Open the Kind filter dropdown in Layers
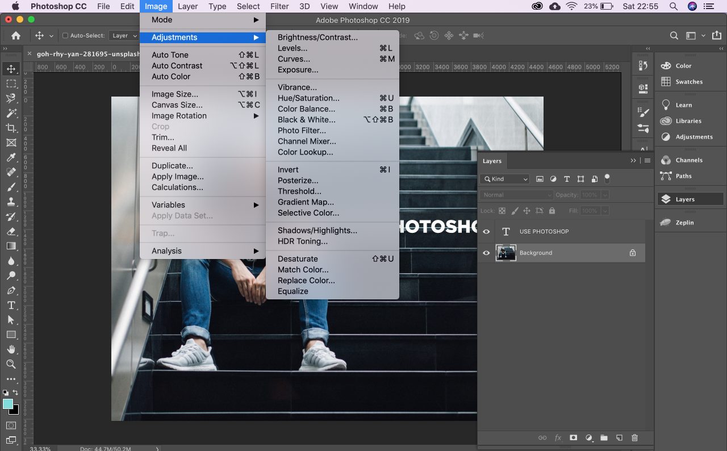727x451 pixels. point(505,179)
